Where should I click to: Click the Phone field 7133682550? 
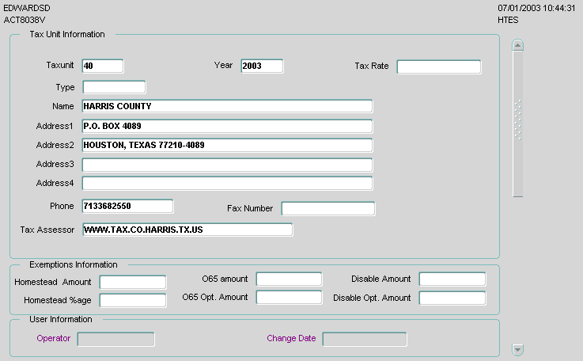[127, 206]
